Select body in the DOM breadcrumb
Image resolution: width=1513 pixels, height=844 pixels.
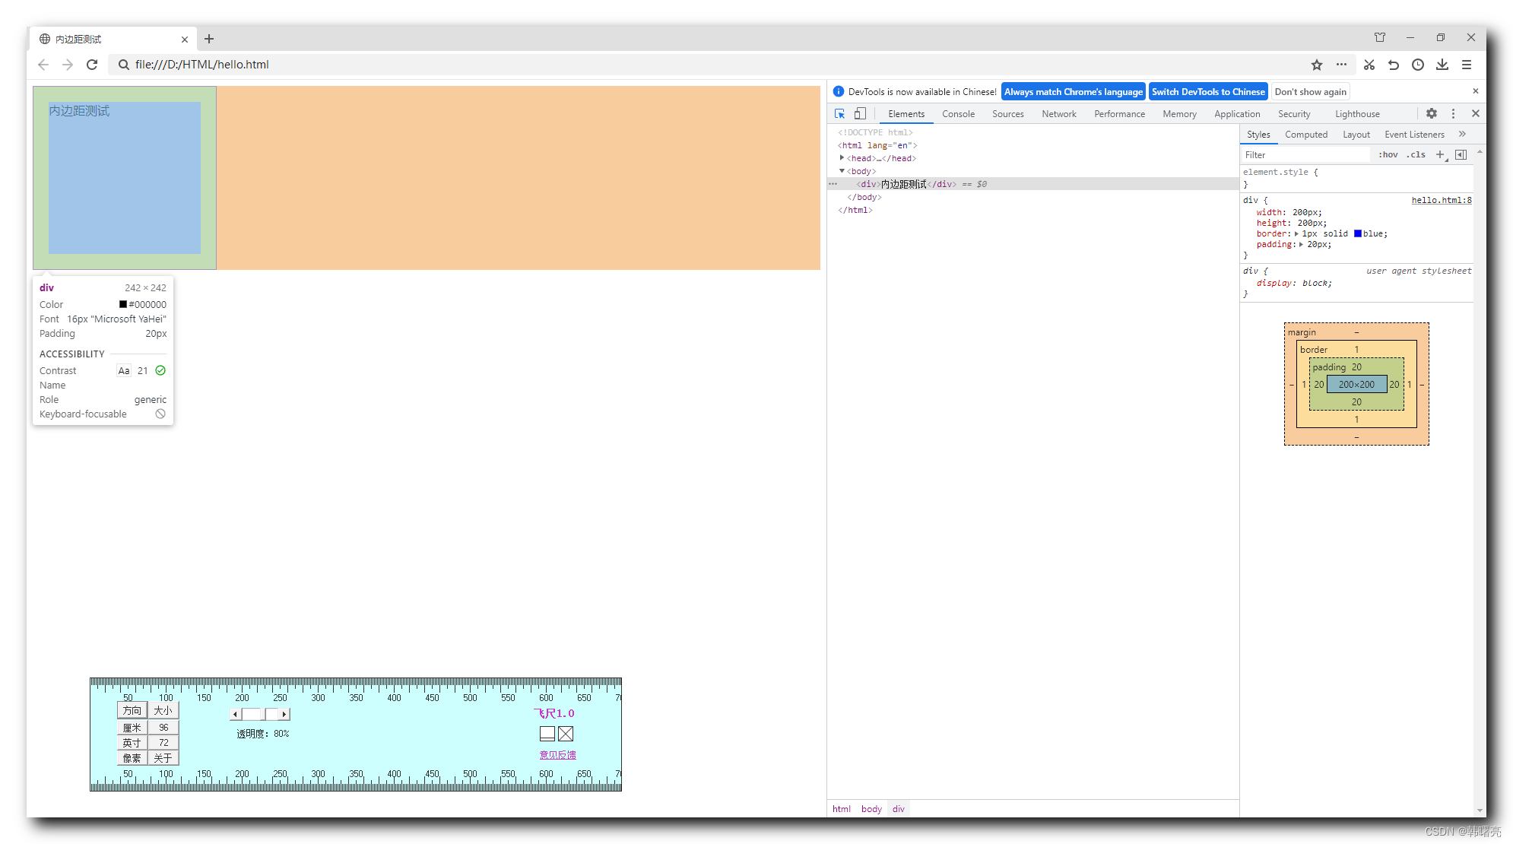pyautogui.click(x=871, y=809)
